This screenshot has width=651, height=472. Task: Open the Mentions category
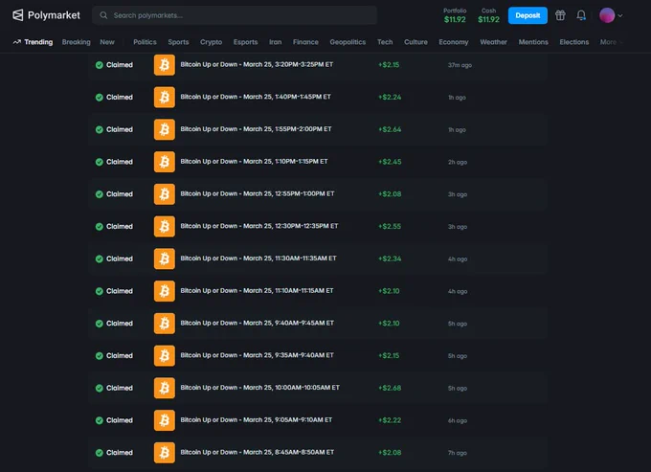533,42
